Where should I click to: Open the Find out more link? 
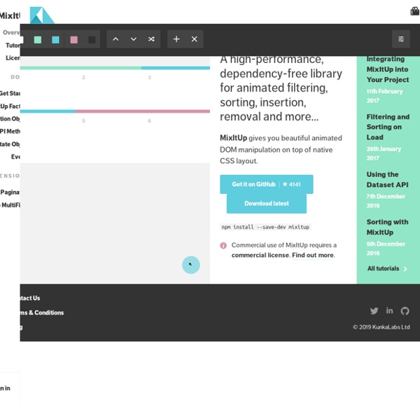[313, 255]
